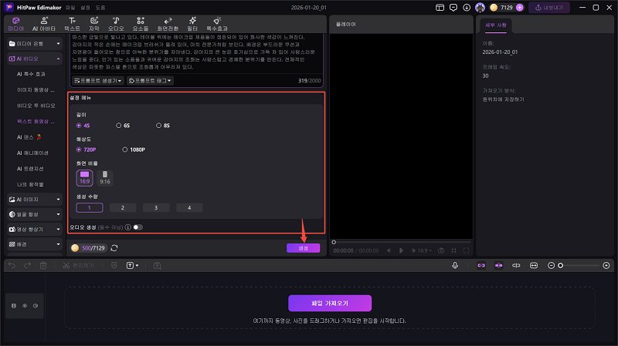Open the 프롬프트 생성기 dropdown
Image resolution: width=618 pixels, height=346 pixels.
coord(98,81)
